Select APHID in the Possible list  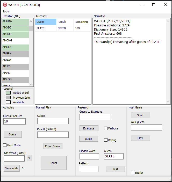coord(15,67)
